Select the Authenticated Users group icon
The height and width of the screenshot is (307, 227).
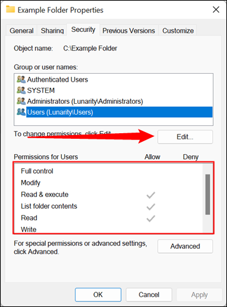tap(21, 79)
